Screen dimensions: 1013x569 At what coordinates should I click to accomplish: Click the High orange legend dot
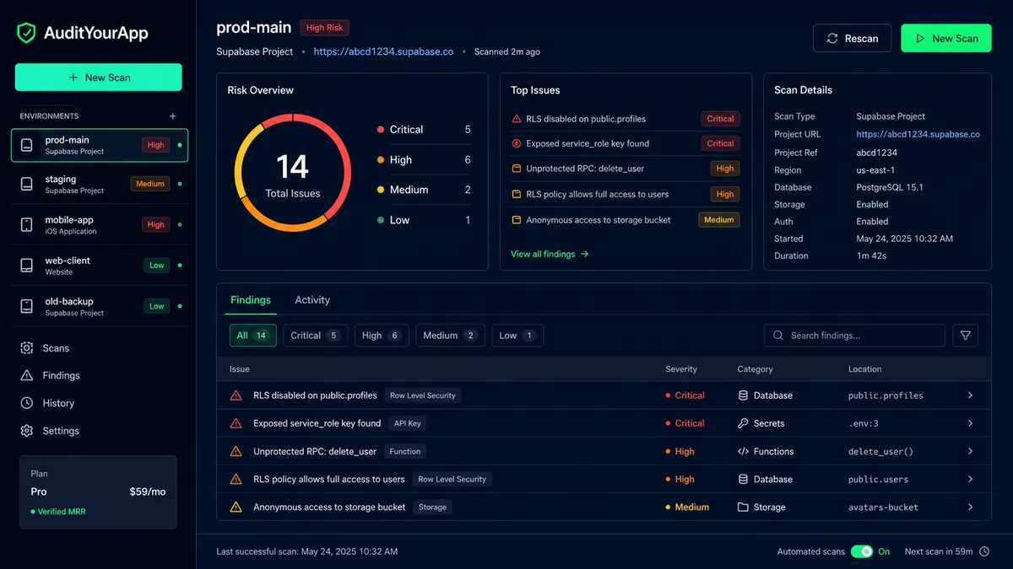coord(381,160)
